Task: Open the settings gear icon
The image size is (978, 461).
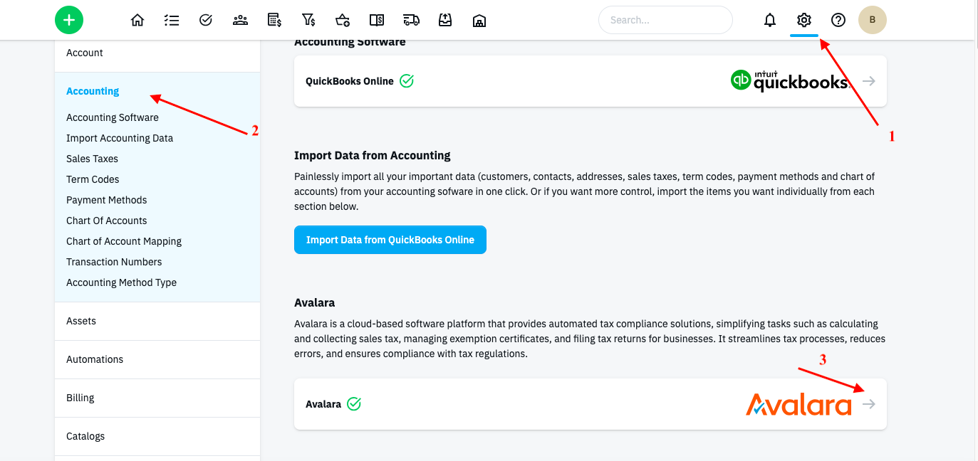Action: [804, 20]
